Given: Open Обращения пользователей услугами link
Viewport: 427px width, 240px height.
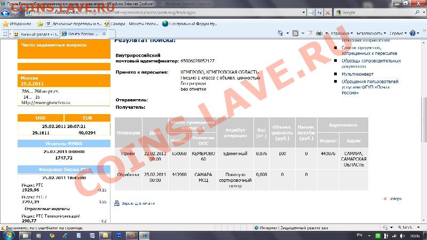Looking at the screenshot, I should click(x=370, y=87).
